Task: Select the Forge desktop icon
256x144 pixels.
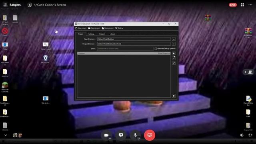Action: [x=5, y=46]
